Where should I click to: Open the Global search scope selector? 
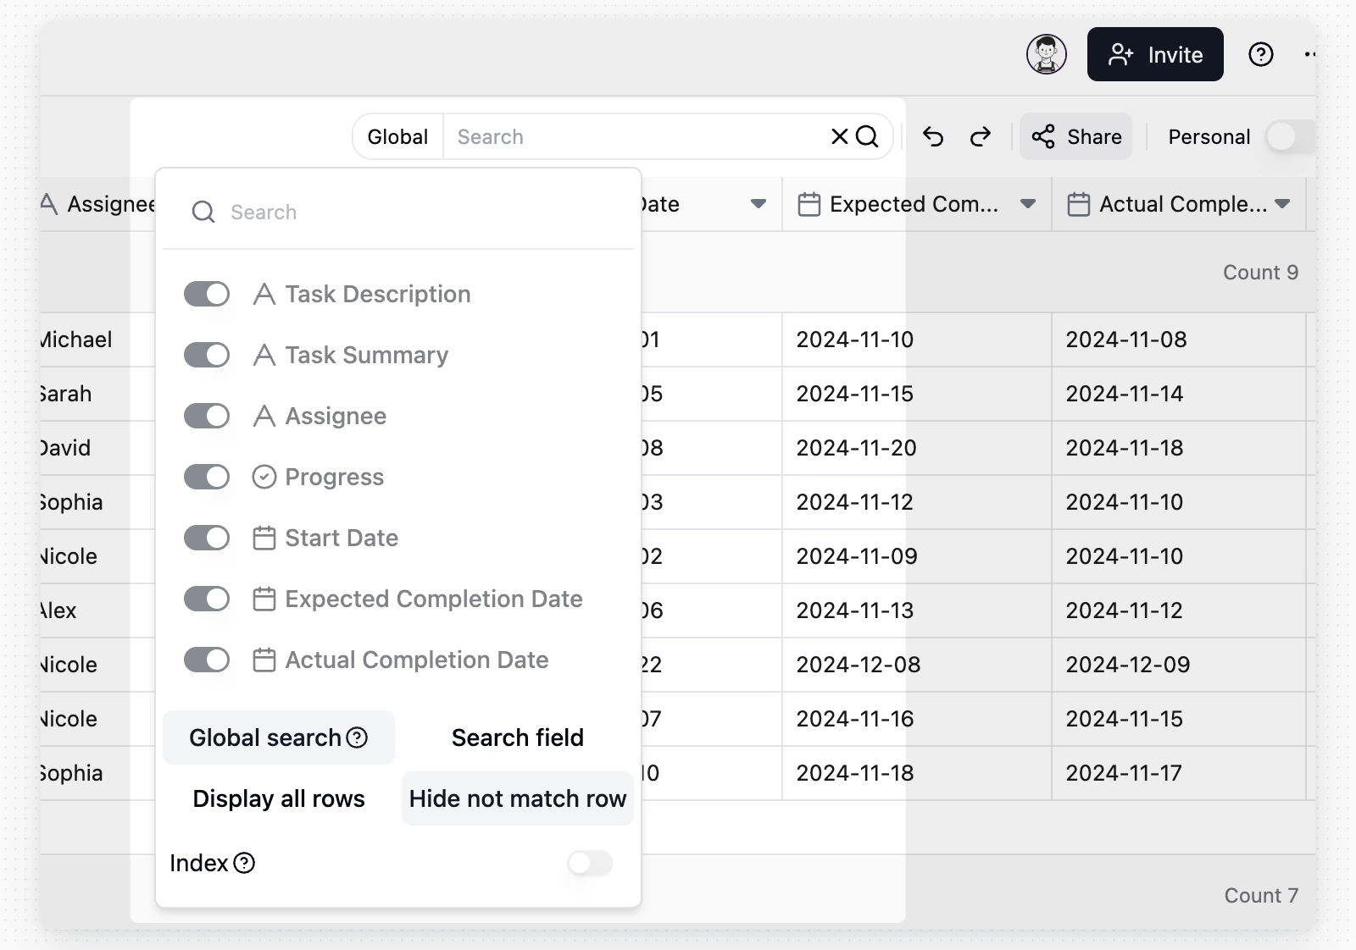397,136
